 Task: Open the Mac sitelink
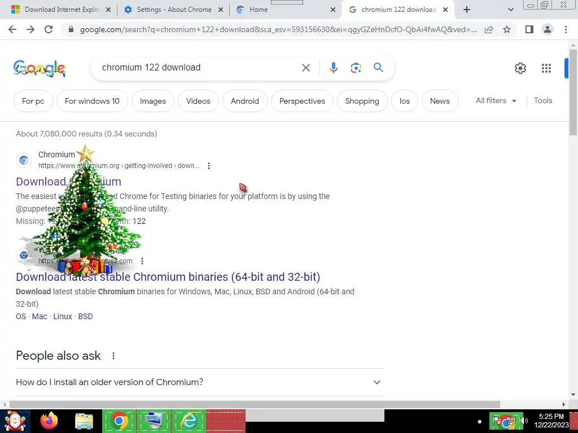tap(40, 317)
